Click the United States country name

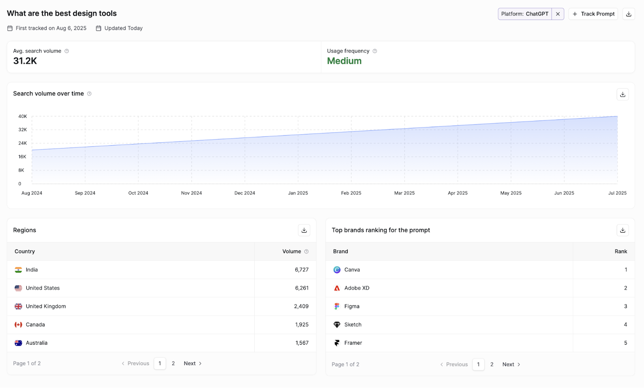[x=43, y=288]
